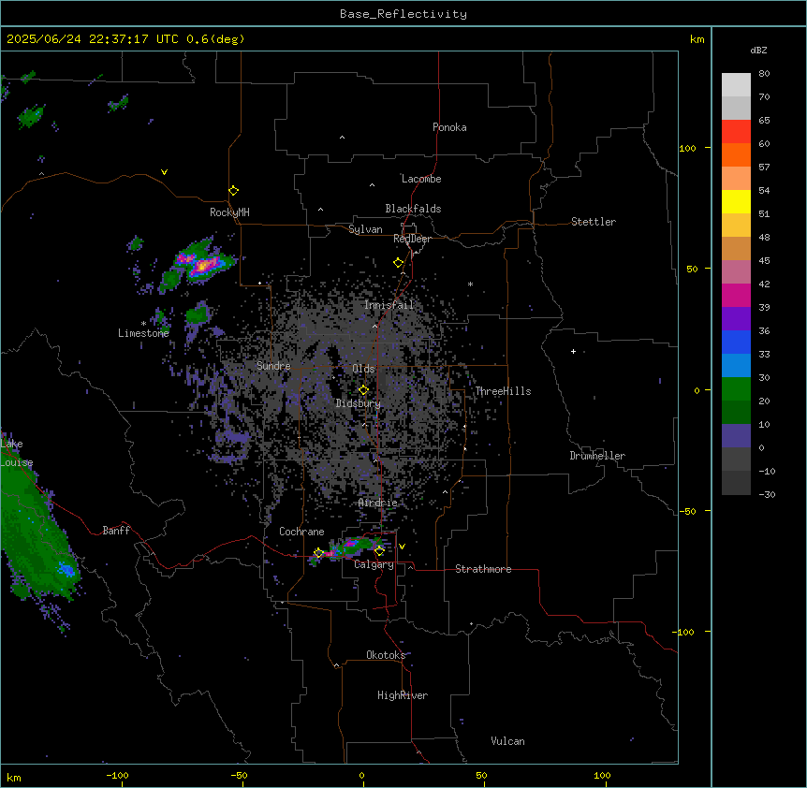Screen dimensions: 807x788
Task: Click the Base_Reflectivity title text
Action: (x=403, y=14)
